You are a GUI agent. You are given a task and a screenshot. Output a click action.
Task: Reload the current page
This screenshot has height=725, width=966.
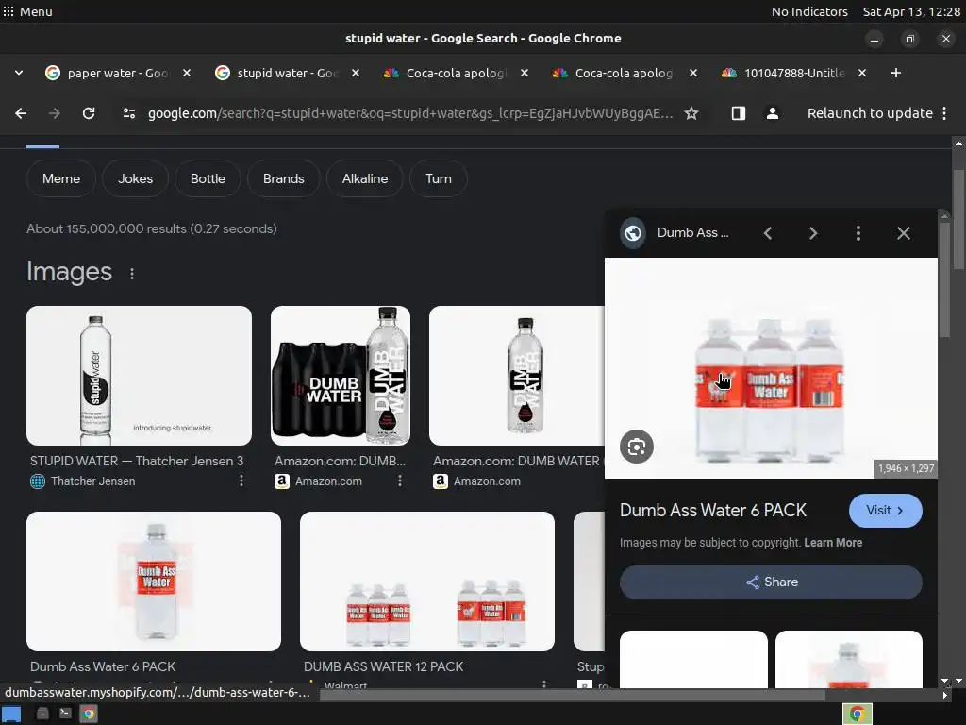point(89,113)
